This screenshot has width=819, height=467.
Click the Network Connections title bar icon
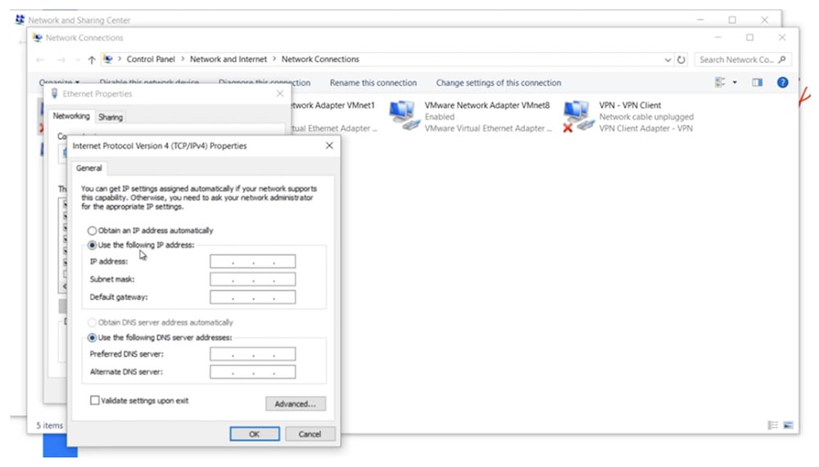pyautogui.click(x=37, y=38)
